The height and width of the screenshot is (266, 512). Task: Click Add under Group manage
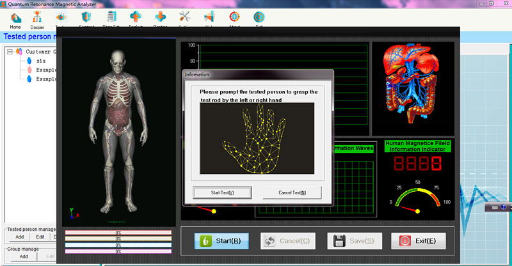(x=24, y=256)
